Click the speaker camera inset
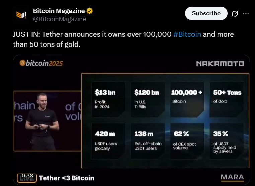 [x=48, y=121]
